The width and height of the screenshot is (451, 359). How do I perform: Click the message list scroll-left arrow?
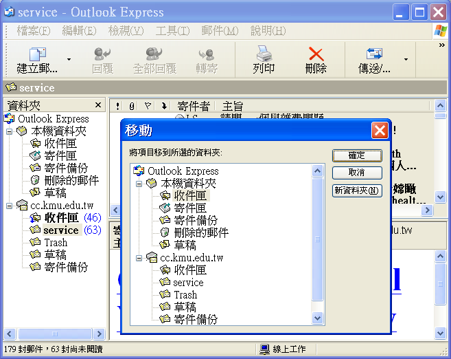[x=115, y=210]
